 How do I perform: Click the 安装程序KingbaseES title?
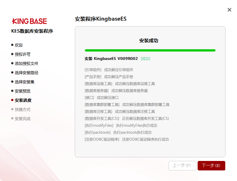point(101,19)
